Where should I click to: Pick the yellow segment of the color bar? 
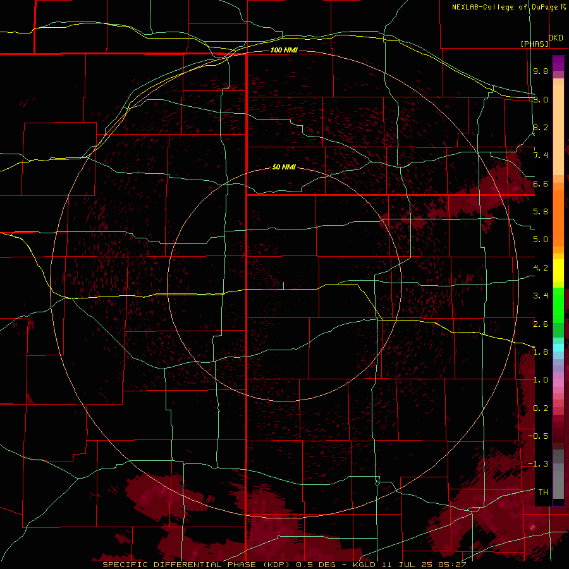click(x=558, y=271)
